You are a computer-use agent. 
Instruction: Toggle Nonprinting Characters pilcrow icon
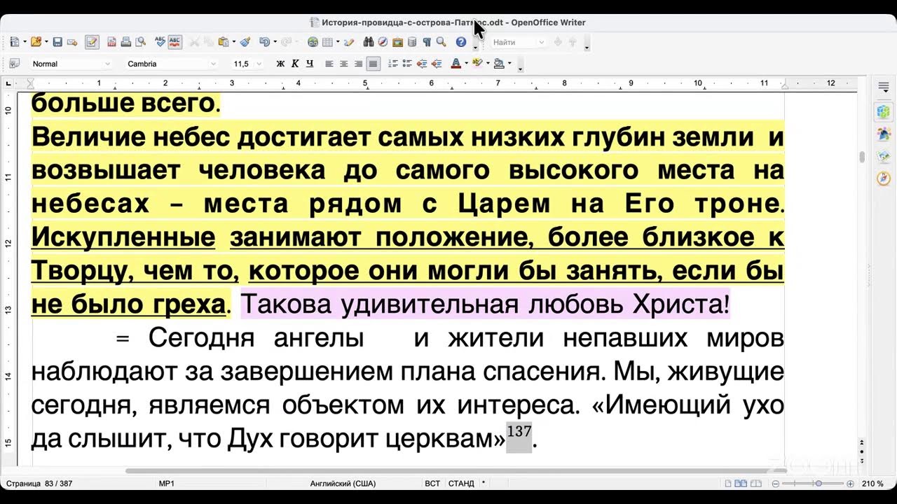click(427, 42)
